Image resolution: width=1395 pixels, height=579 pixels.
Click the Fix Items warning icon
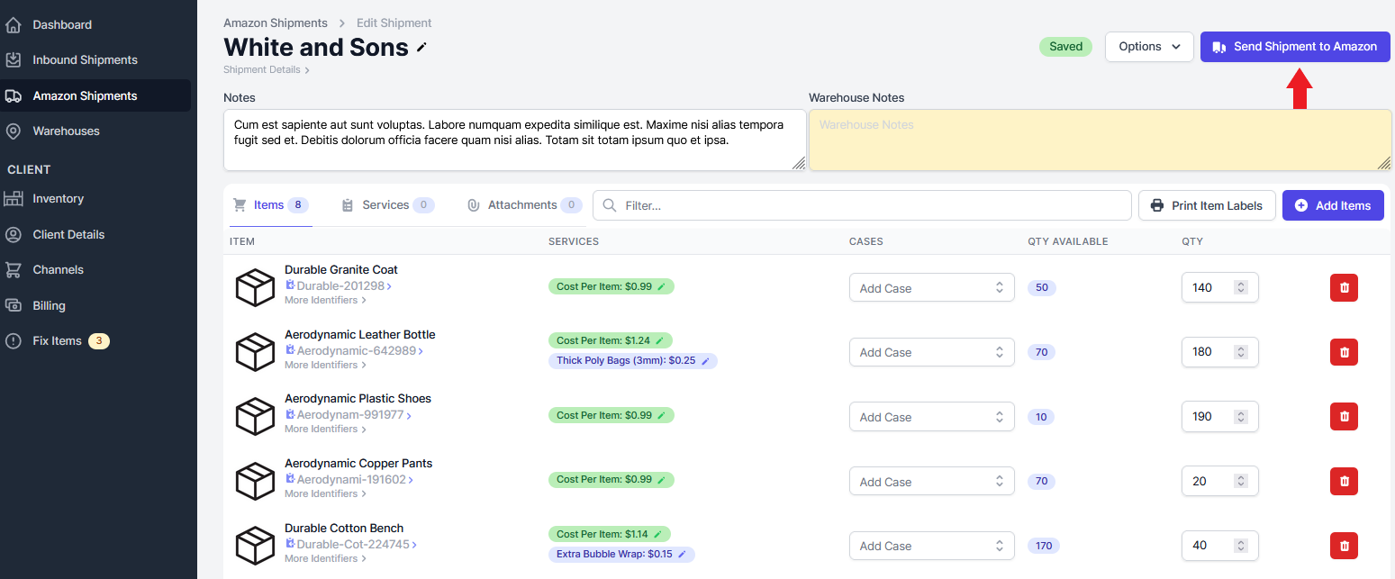tap(14, 340)
